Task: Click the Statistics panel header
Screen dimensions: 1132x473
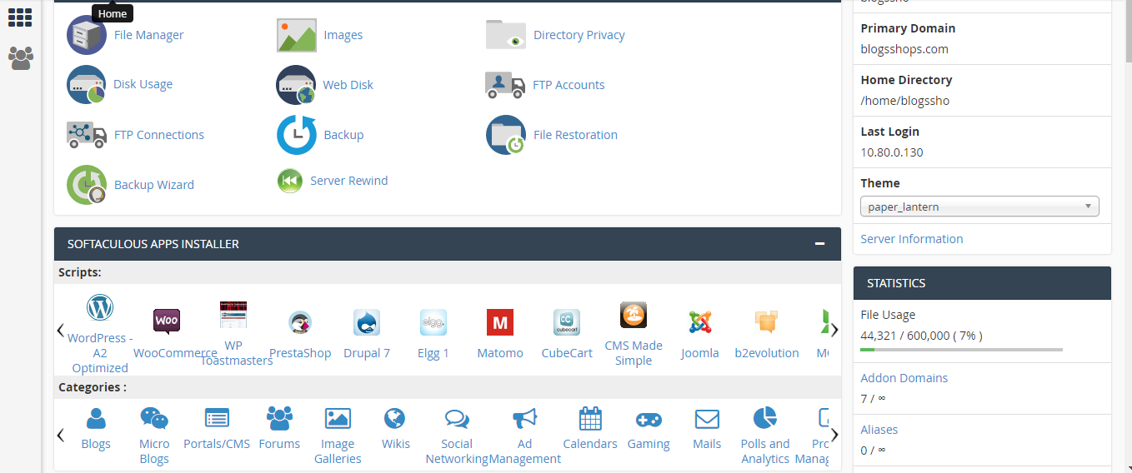Action: tap(982, 283)
